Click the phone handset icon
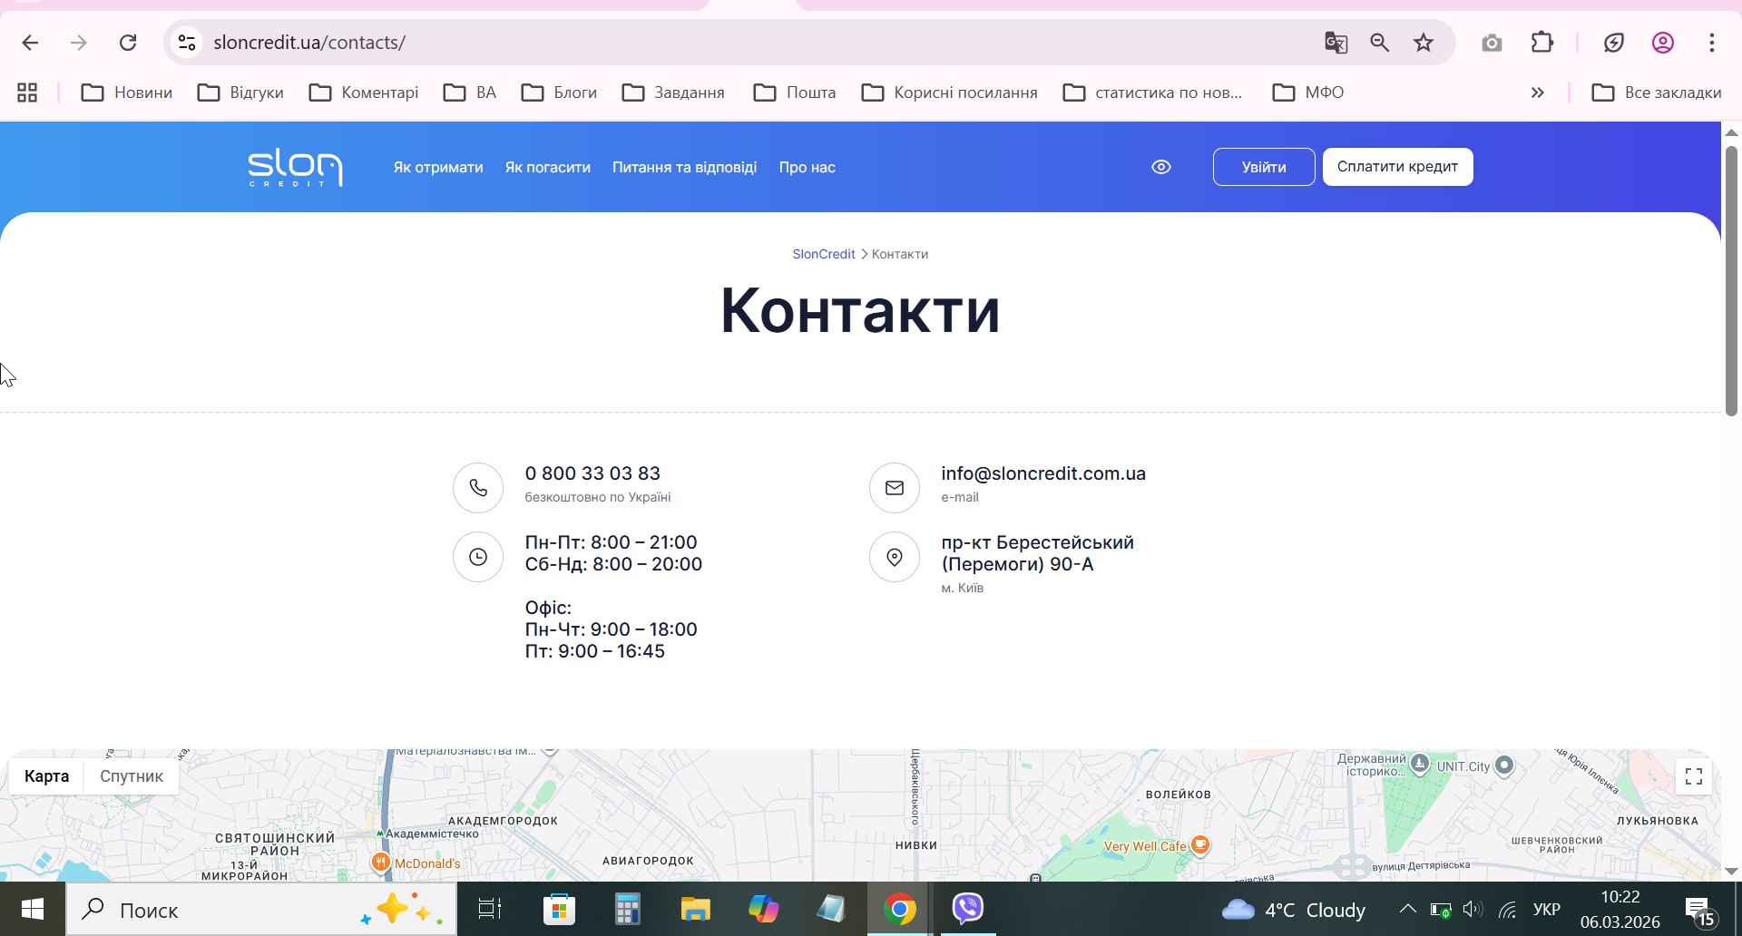Viewport: 1742px width, 936px height. tap(478, 488)
